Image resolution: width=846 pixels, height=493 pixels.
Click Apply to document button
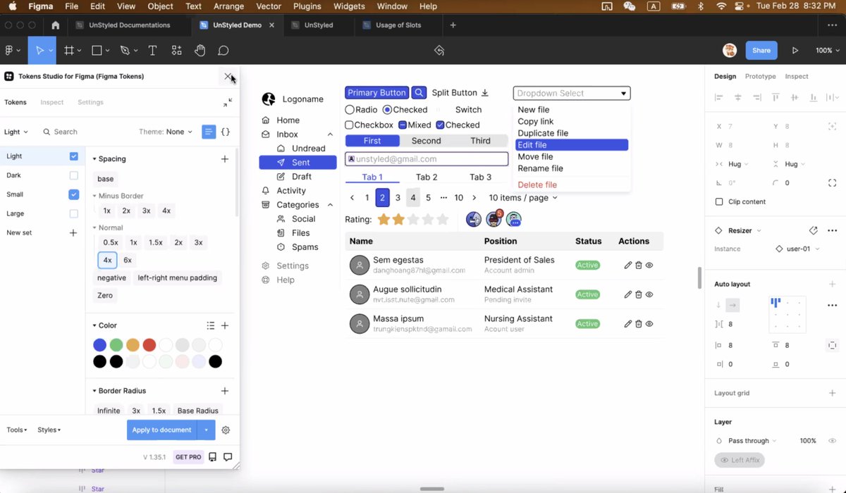click(x=161, y=430)
